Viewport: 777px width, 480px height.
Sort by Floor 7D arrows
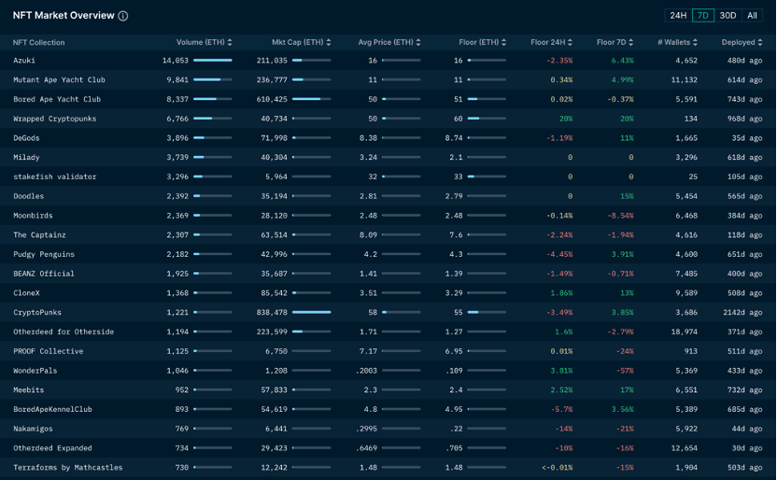click(630, 43)
